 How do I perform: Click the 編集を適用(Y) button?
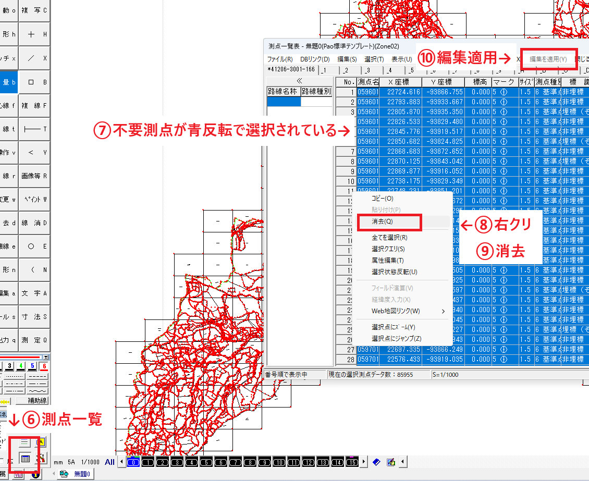548,59
